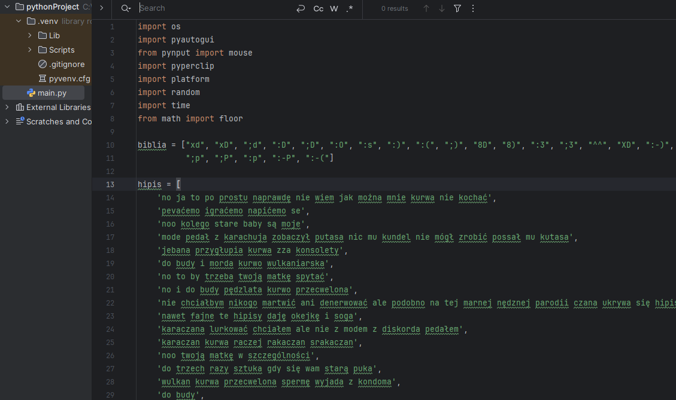
Task: Click the 'biblia' variable name
Action: [151, 145]
